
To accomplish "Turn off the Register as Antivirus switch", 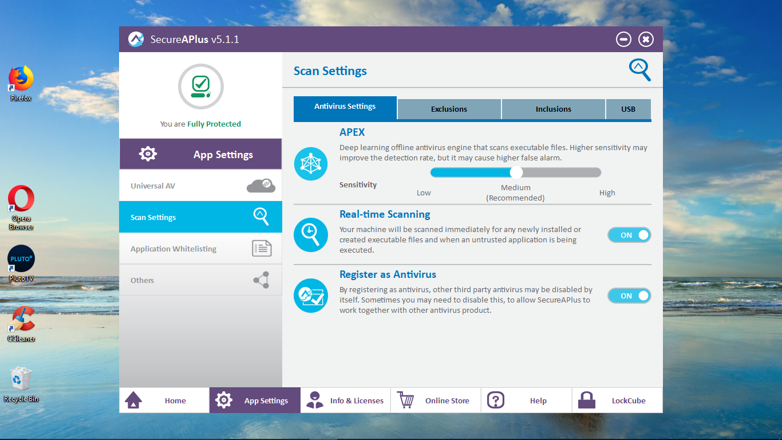I will click(629, 296).
